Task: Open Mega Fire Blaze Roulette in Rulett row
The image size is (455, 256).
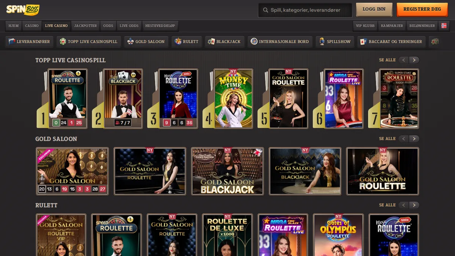Action: tap(283, 235)
